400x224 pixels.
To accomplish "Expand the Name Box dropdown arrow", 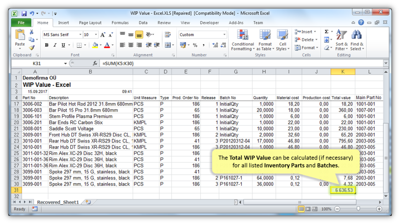I will 66,63.
